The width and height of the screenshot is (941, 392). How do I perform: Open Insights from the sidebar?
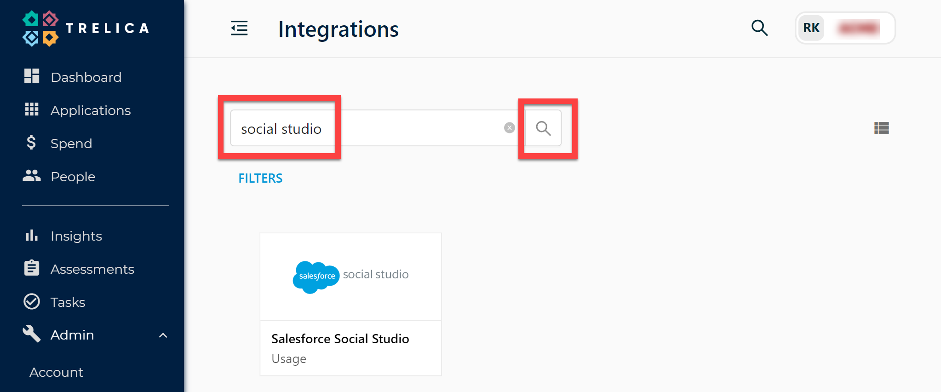click(76, 236)
